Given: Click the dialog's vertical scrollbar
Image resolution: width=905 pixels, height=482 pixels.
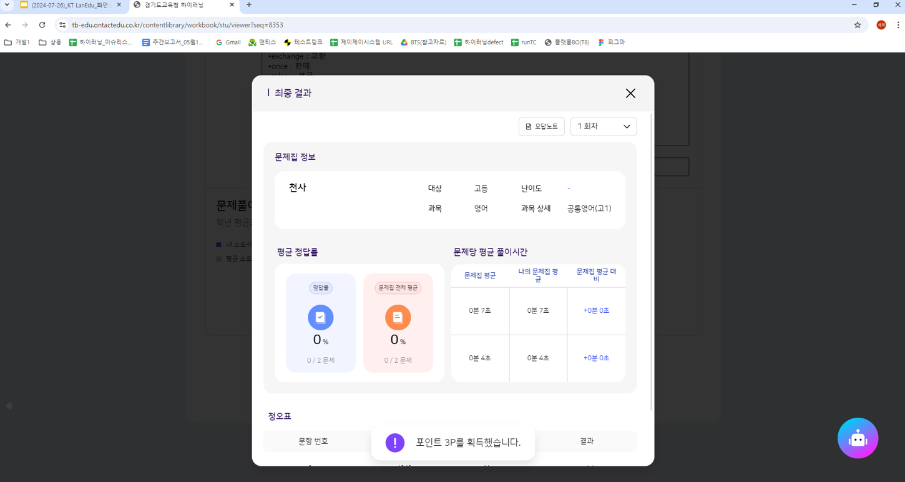Looking at the screenshot, I should 652,262.
